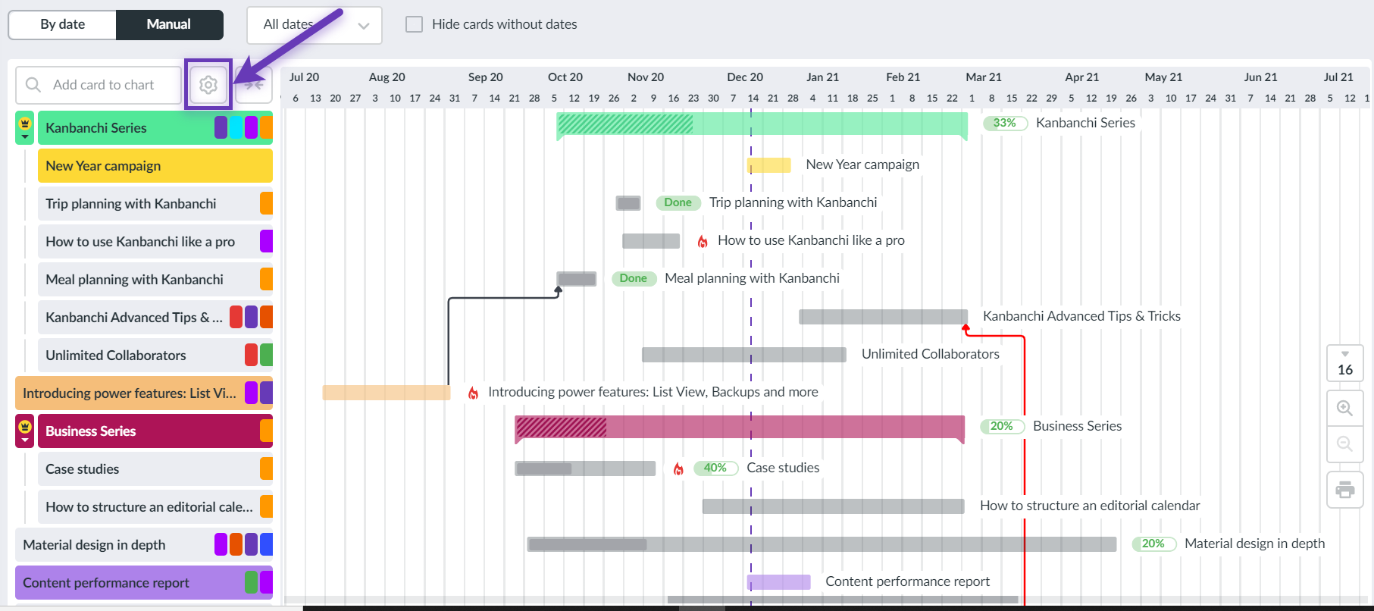Screen dimensions: 1374x611
Task: Select Material design in depth list card
Action: (144, 545)
